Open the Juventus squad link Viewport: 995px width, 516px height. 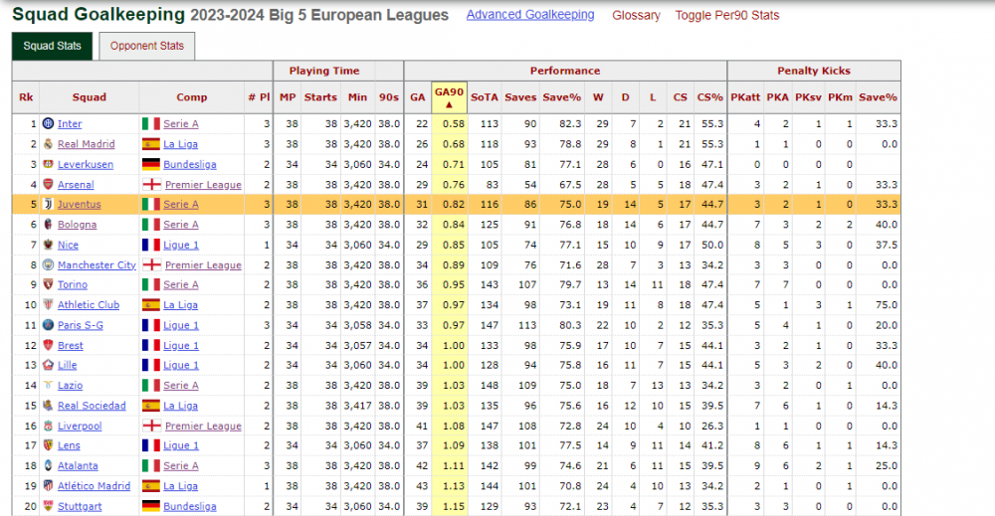tap(80, 205)
